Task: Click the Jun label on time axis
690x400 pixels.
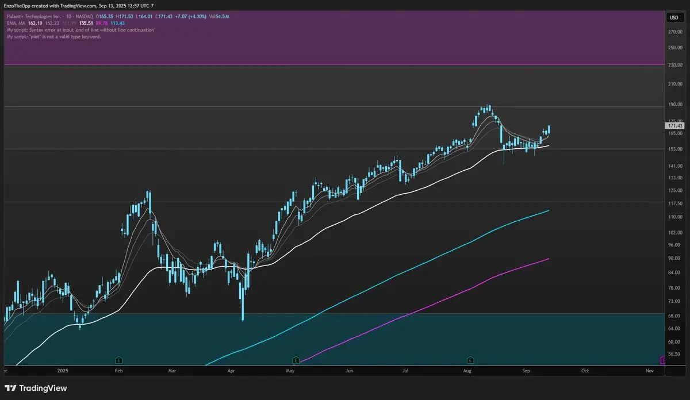Action: (349, 371)
